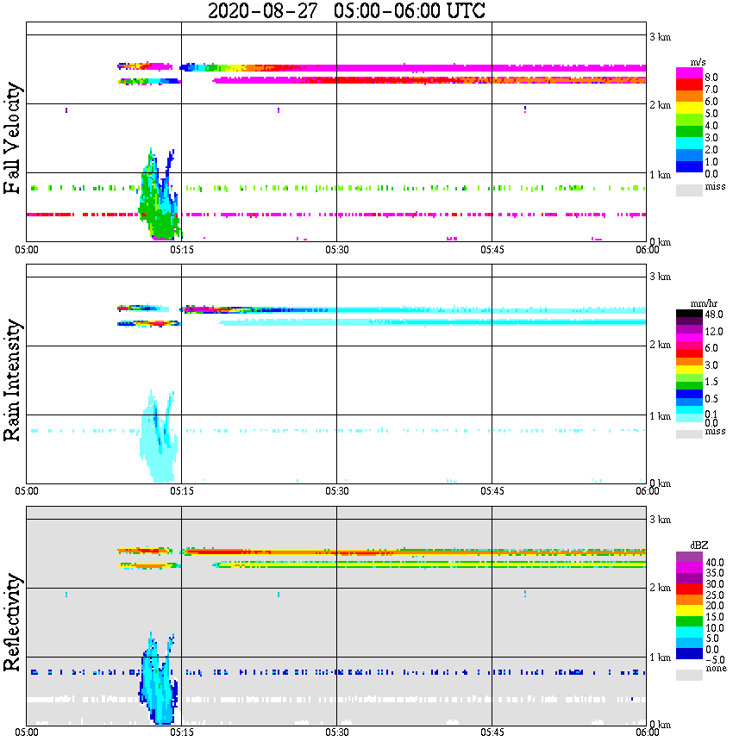Click the 4.0 value in m/s legend
733x748 pixels.
pyautogui.click(x=711, y=126)
